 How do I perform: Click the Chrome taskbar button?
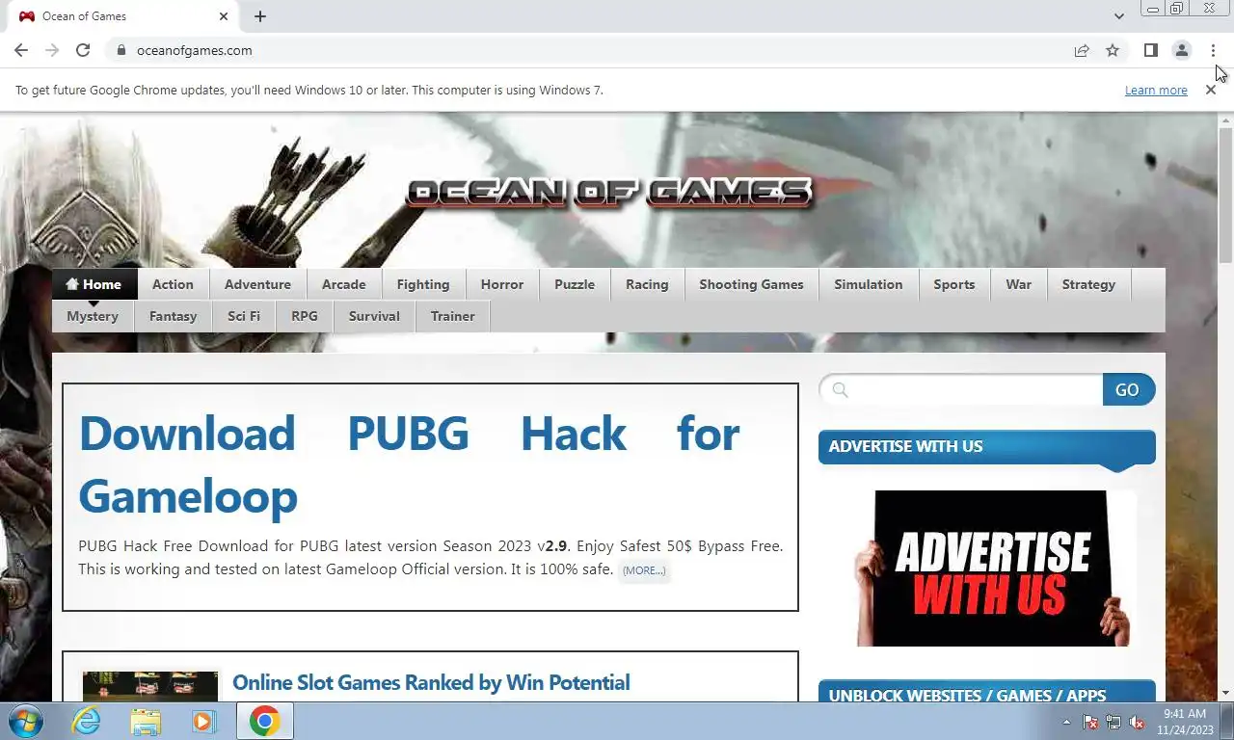pyautogui.click(x=264, y=721)
